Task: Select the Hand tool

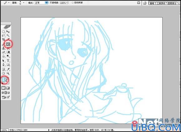Action: click(x=3, y=73)
